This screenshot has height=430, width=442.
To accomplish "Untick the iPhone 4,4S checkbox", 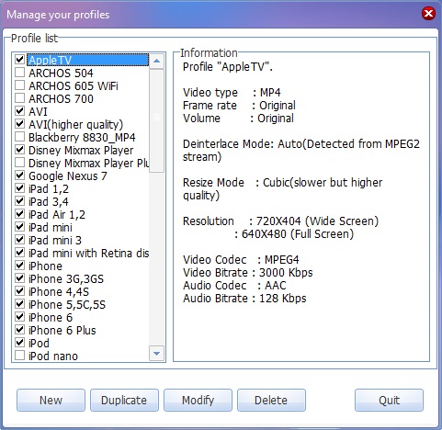I will (x=20, y=291).
